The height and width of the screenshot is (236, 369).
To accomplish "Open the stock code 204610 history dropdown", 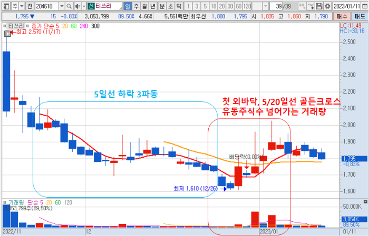I will (x=62, y=6).
